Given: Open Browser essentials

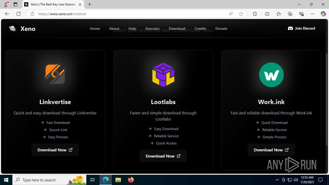Looking at the screenshot, I should (x=301, y=14).
